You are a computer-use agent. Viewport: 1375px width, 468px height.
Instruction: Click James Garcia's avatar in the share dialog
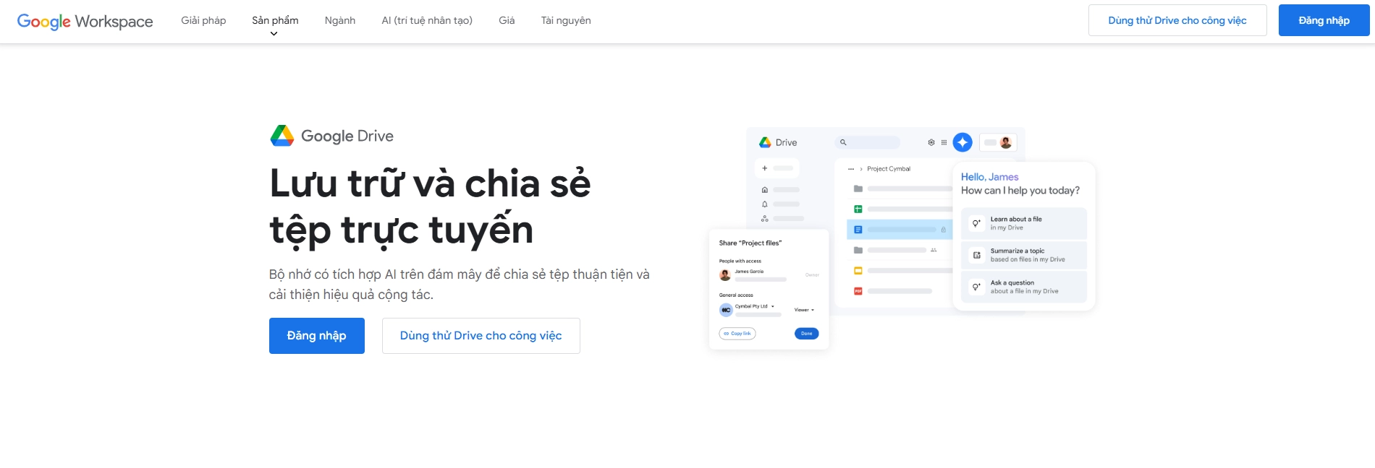coord(725,274)
